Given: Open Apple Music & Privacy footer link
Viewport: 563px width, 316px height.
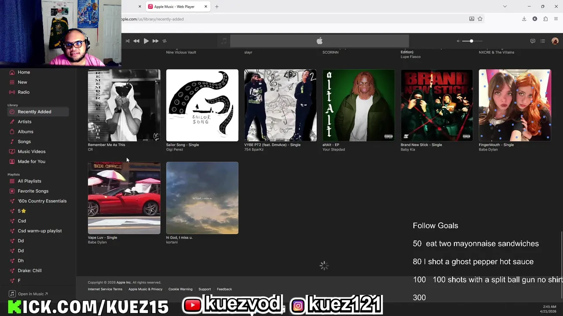Looking at the screenshot, I should point(146,289).
